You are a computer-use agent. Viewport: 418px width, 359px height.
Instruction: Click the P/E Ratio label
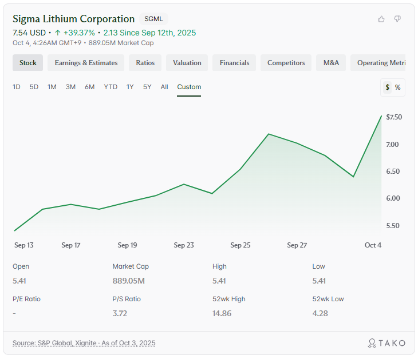pos(26,299)
